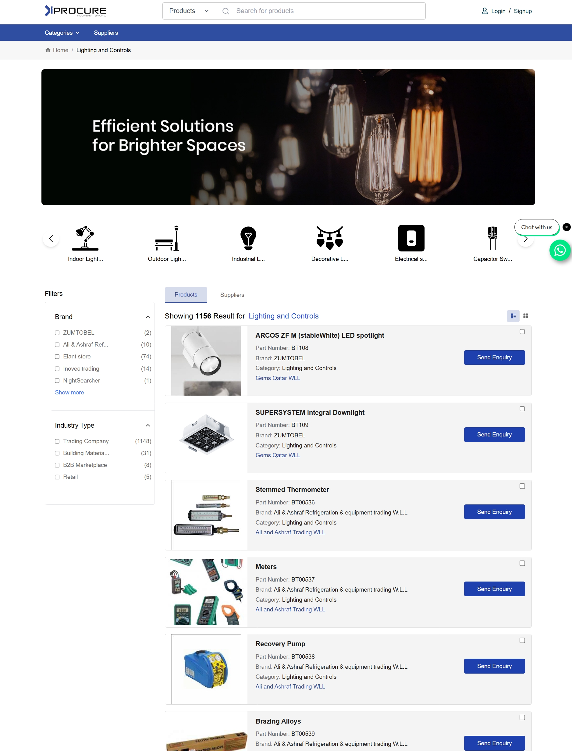Filter by Ali & Ashraf Ref brand
The height and width of the screenshot is (751, 572).
[57, 344]
